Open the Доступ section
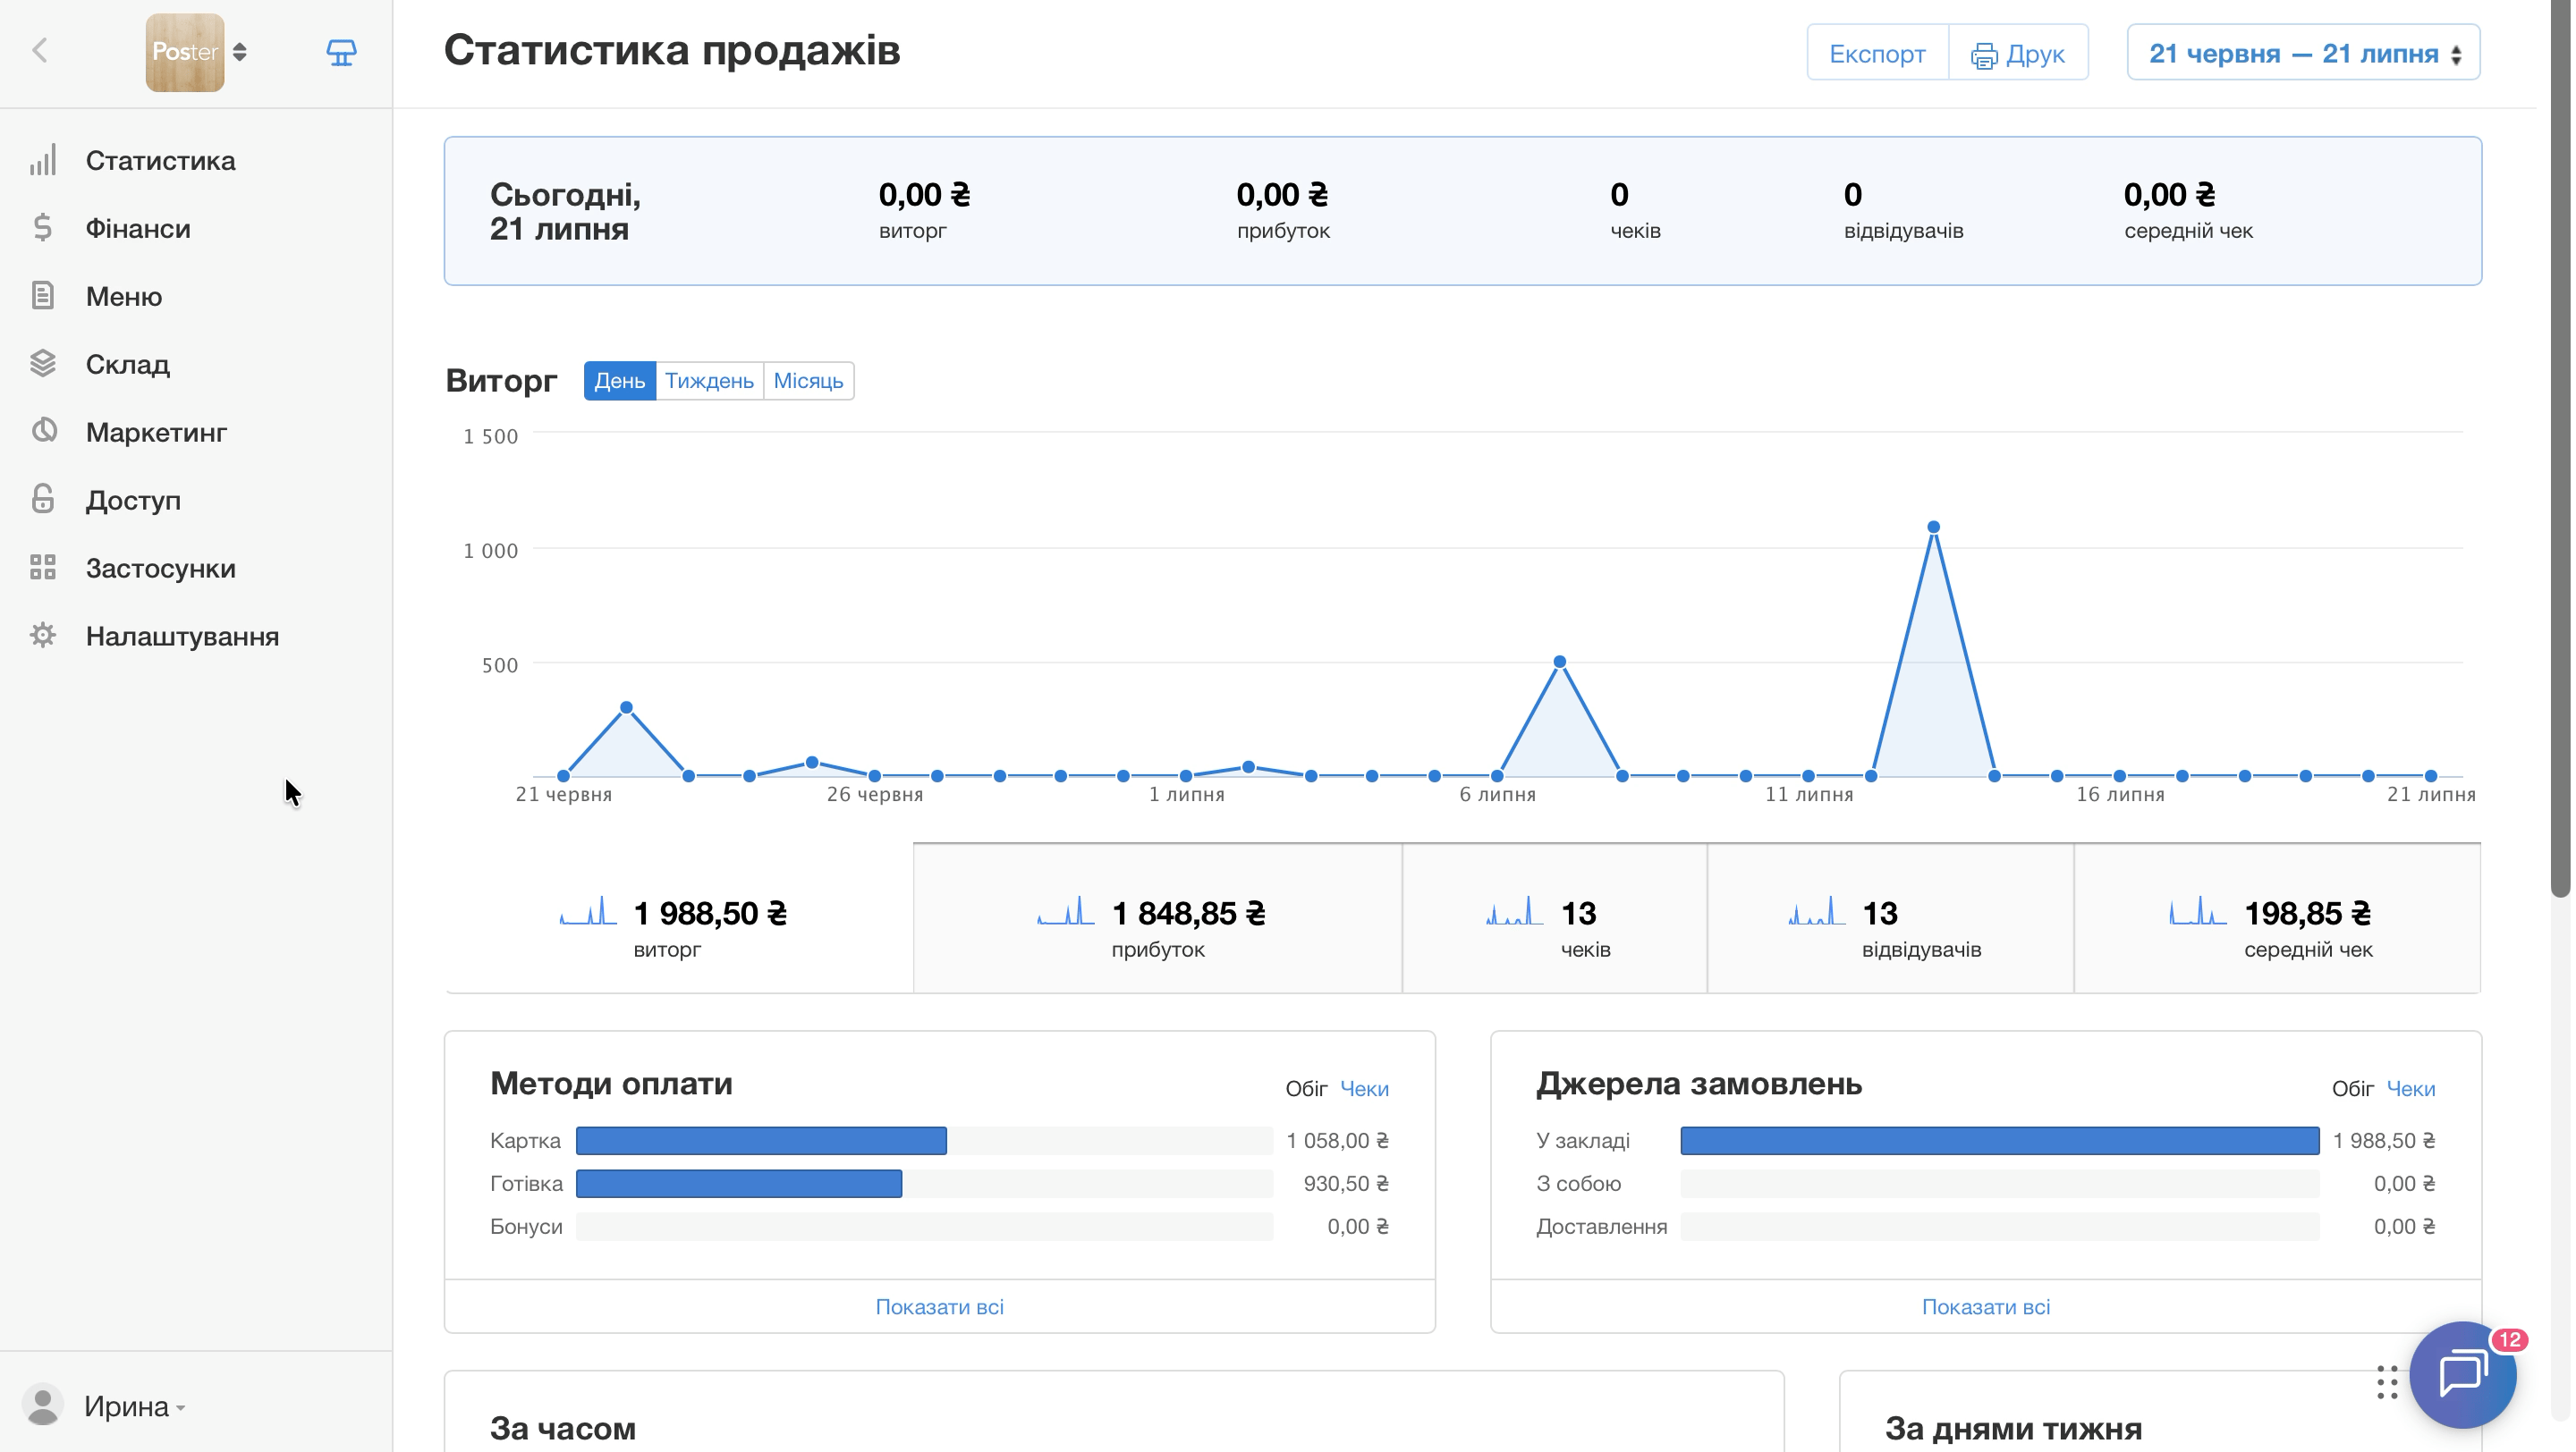2576x1452 pixels. click(x=133, y=500)
